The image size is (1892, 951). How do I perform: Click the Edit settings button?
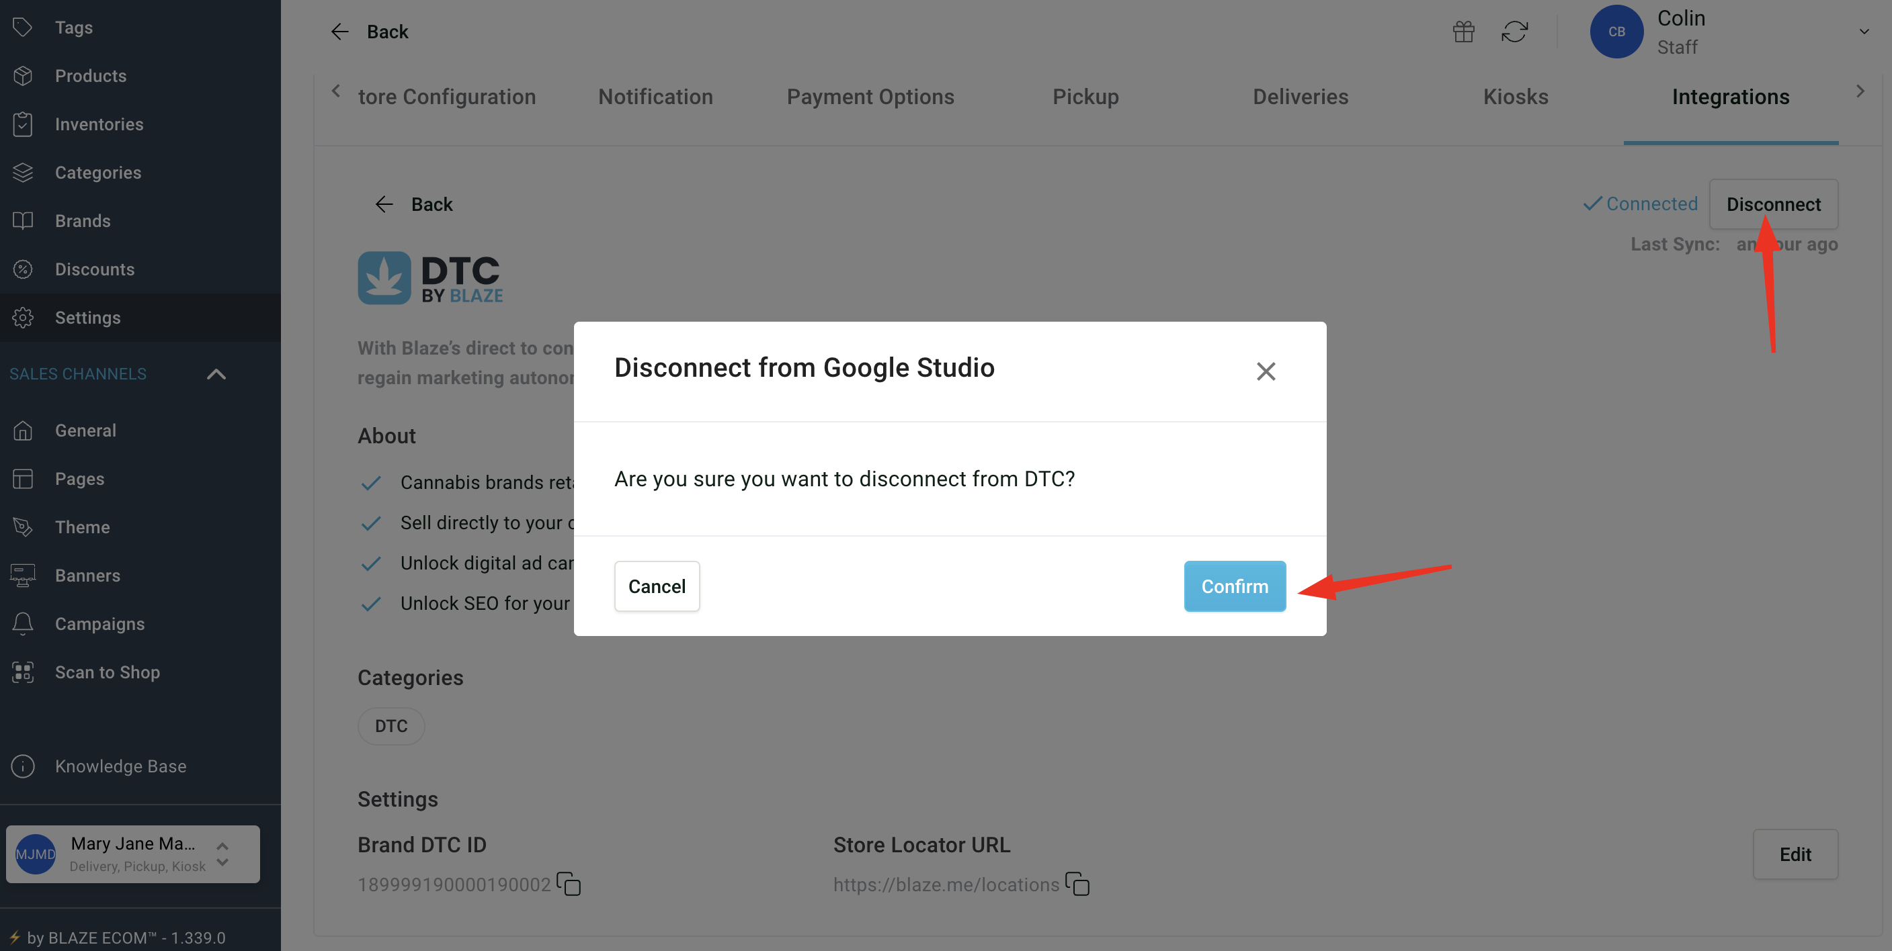click(x=1795, y=854)
